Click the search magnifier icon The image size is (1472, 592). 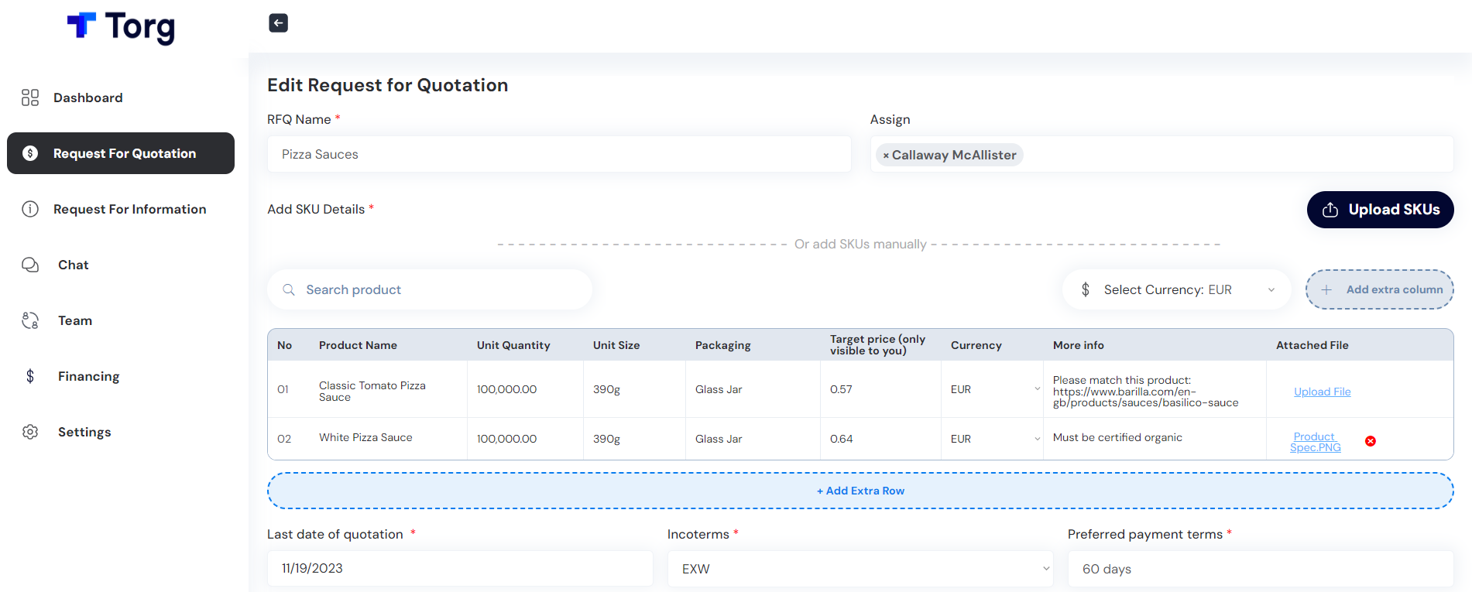click(x=289, y=289)
